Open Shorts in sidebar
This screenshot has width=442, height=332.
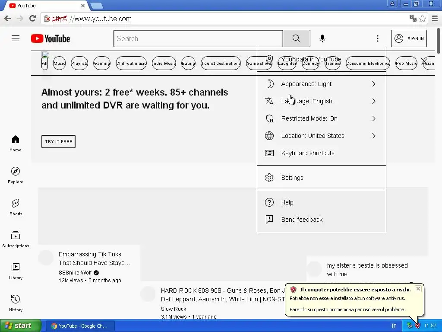click(x=16, y=207)
